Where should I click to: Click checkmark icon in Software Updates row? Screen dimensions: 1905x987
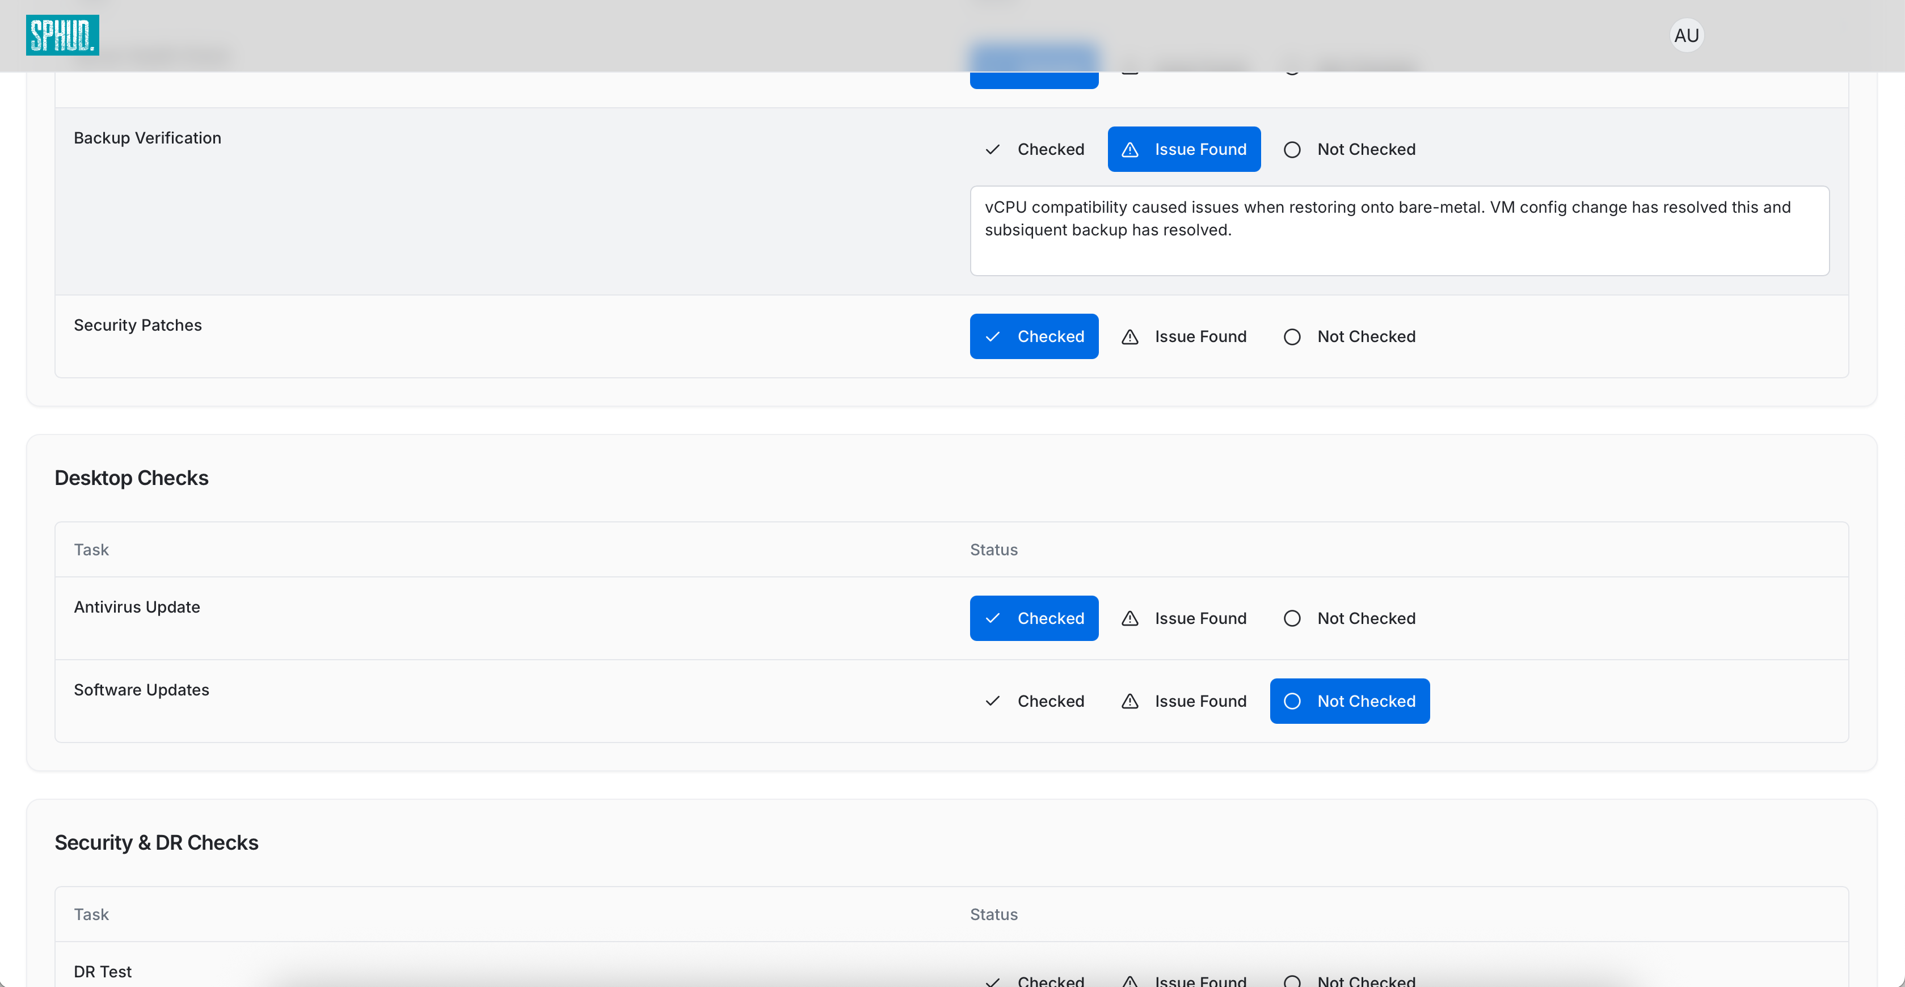point(992,701)
